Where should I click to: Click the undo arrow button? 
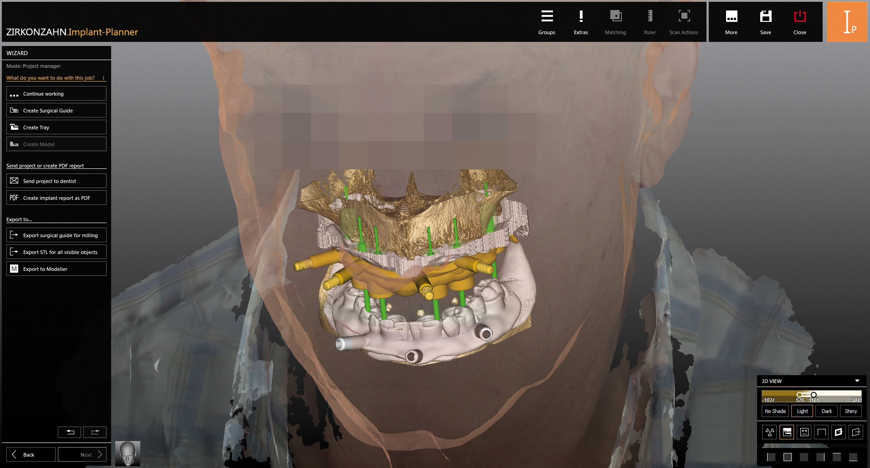70,432
